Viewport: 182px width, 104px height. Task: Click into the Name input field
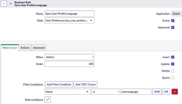coord(69,14)
